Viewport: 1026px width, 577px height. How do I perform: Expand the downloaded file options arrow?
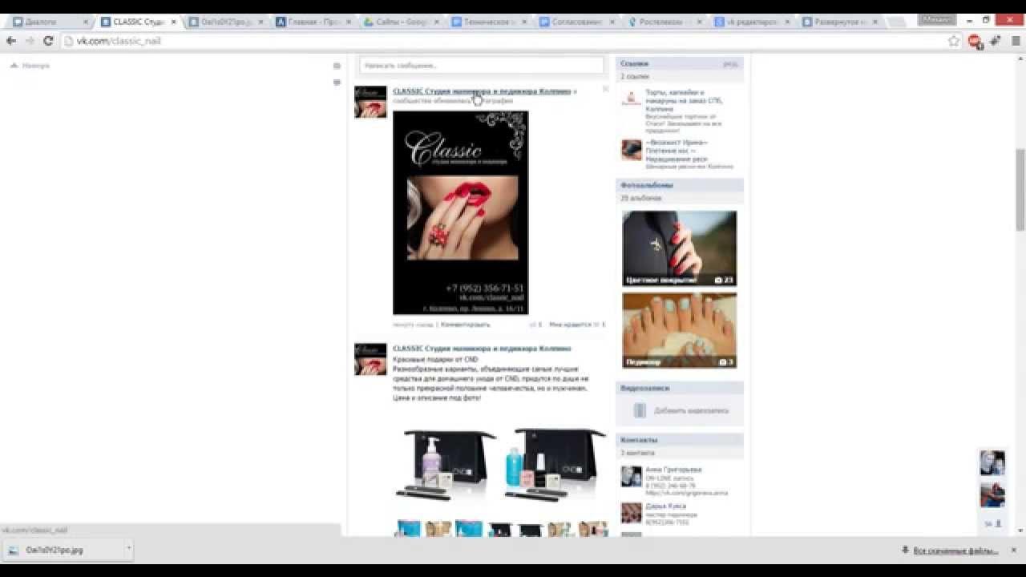(128, 551)
